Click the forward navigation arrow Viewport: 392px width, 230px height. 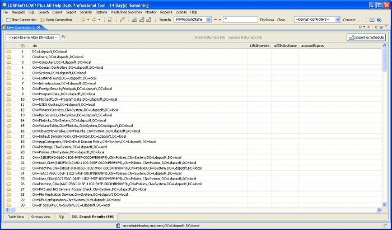(x=94, y=20)
